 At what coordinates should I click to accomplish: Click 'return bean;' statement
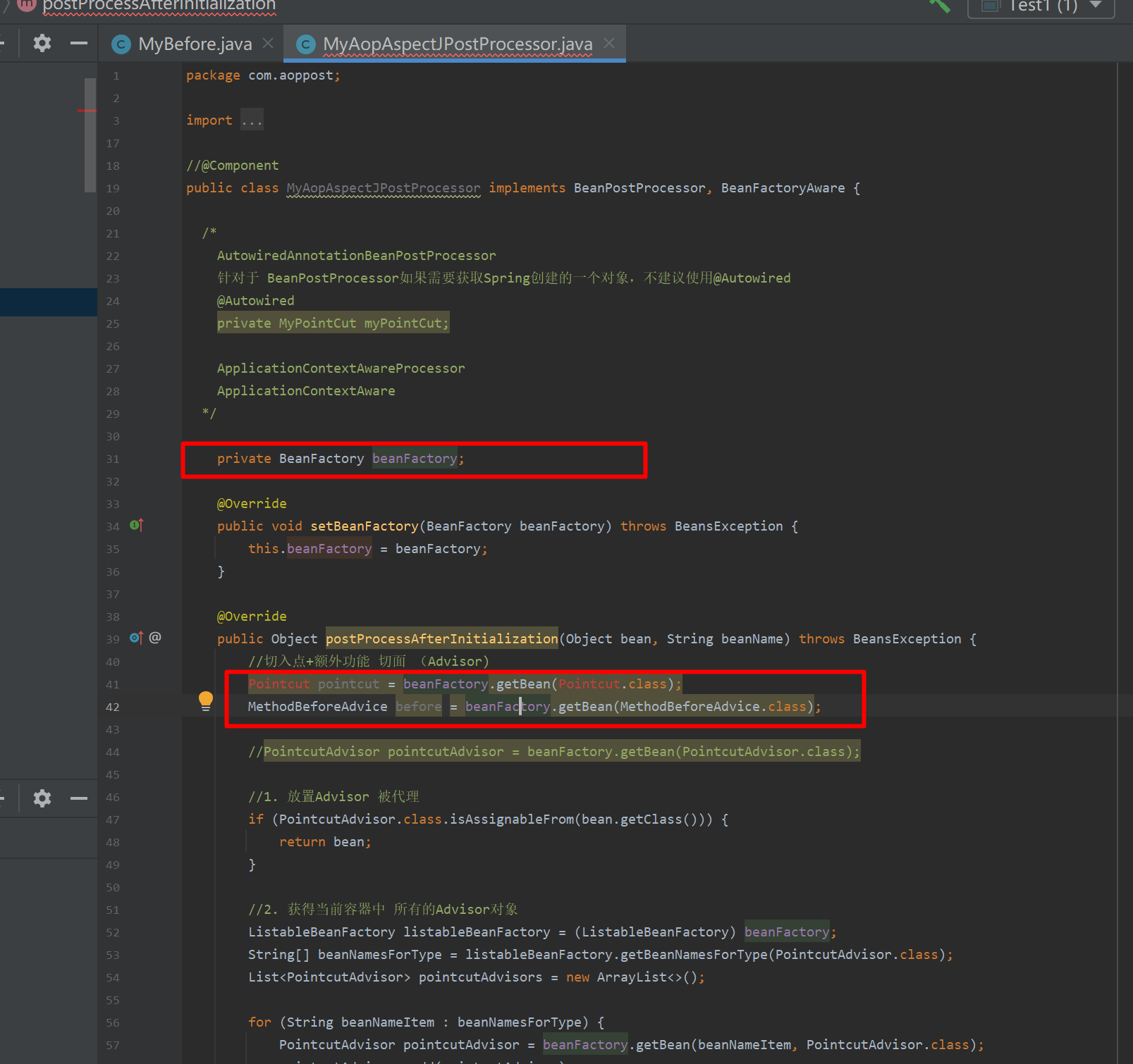(325, 842)
